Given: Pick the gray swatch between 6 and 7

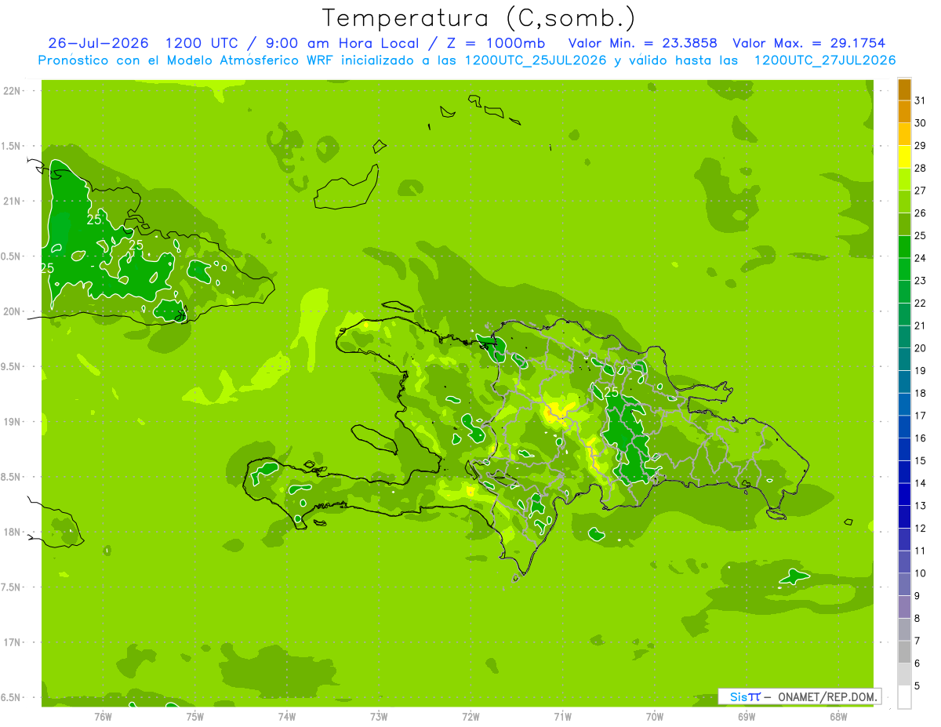Looking at the screenshot, I should coord(904,652).
